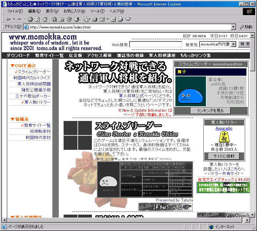The width and height of the screenshot is (257, 231).
Task: Click the vertical scrollbar thumb
Action: [x=253, y=54]
